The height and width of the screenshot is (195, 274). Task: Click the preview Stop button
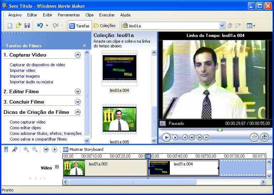175,138
